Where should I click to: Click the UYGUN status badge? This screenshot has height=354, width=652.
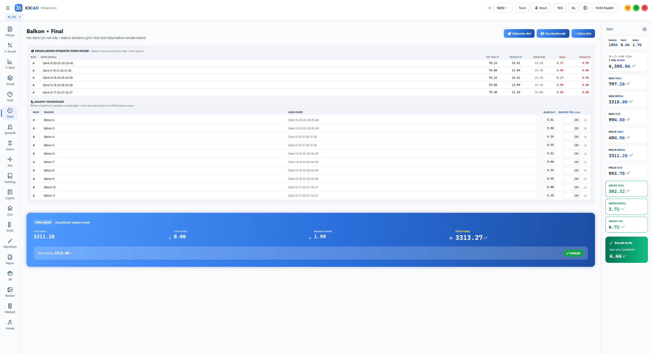573,253
